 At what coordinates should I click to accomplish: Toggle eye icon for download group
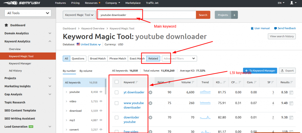click(101, 111)
